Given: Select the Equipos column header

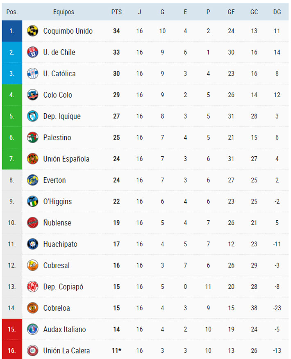Looking at the screenshot, I should pos(64,12).
